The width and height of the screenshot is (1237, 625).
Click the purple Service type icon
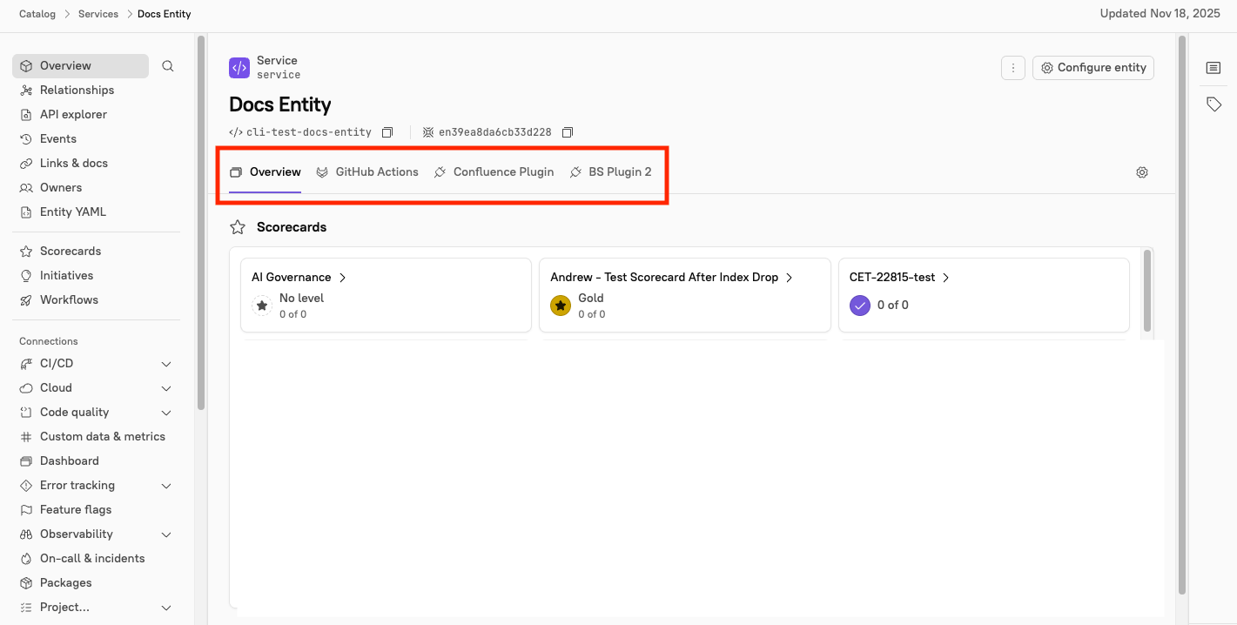click(239, 68)
